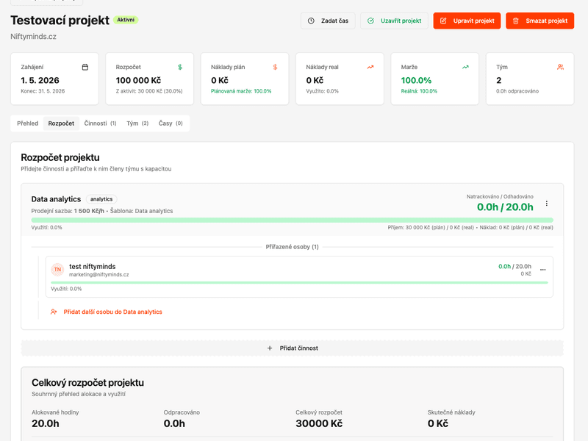The image size is (588, 441).
Task: Click the green trend icon in Marže card
Action: (x=465, y=67)
